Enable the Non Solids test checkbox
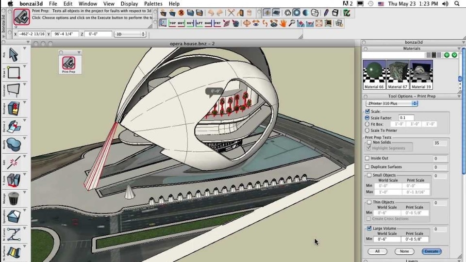The image size is (466, 262). 369,142
